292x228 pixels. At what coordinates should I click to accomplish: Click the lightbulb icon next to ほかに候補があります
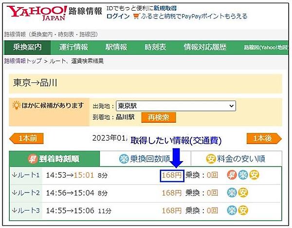16,105
